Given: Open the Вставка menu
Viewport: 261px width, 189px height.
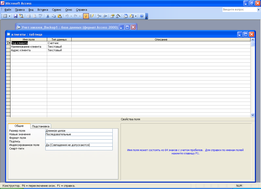Looking at the screenshot, I should pos(43,10).
